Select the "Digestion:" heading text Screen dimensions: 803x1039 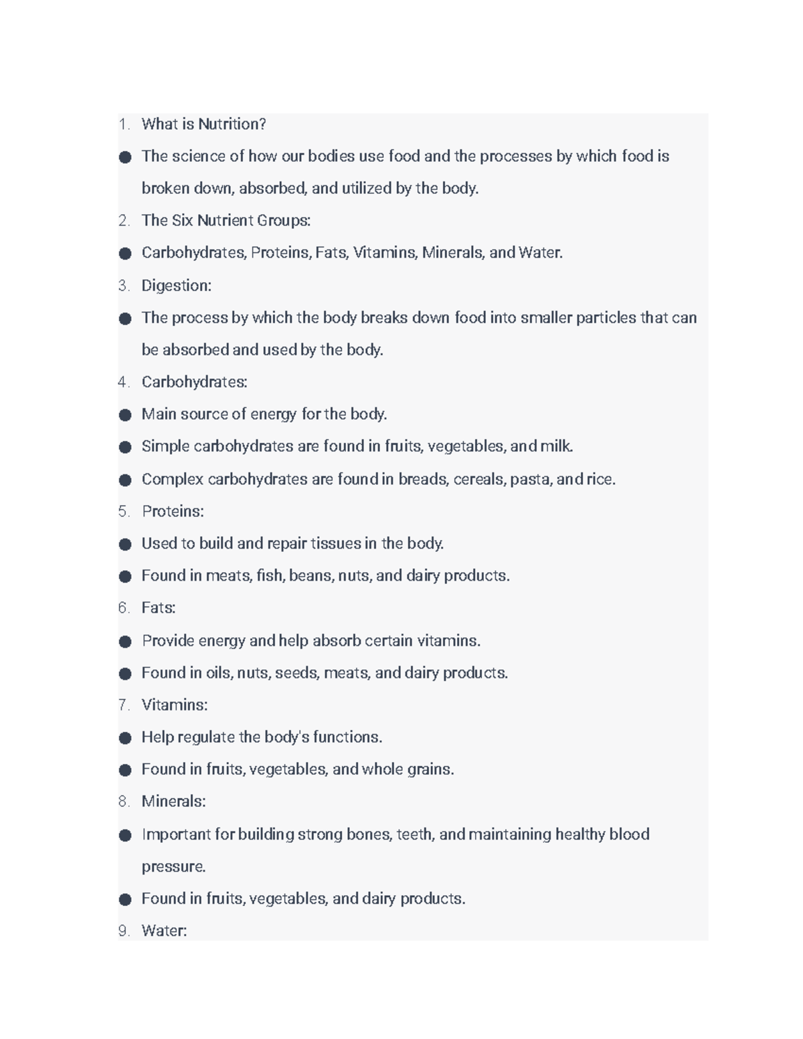[x=176, y=286]
